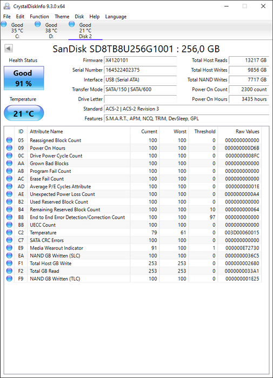Viewport: 273px width, 378px height.
Task: Click the Total Host Writes value 9856 GB
Action: (249, 70)
